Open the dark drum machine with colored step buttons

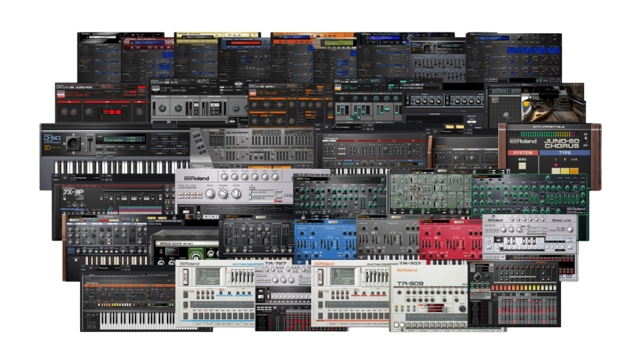point(514,294)
